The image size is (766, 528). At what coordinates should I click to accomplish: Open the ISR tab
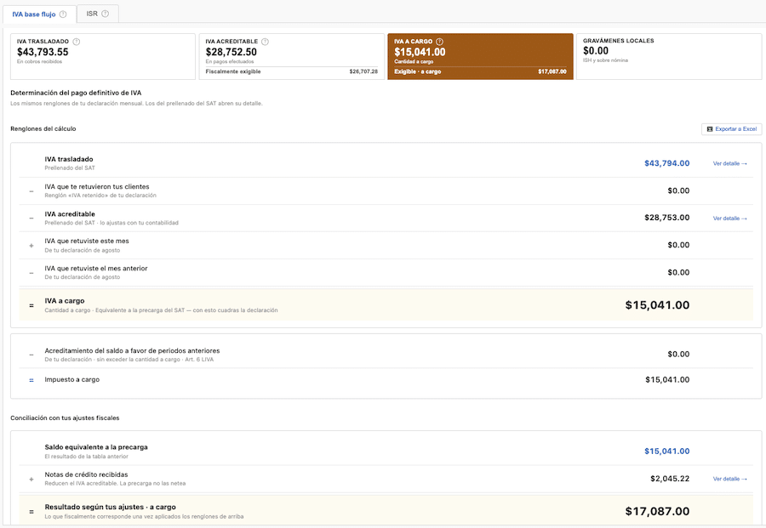pos(98,14)
